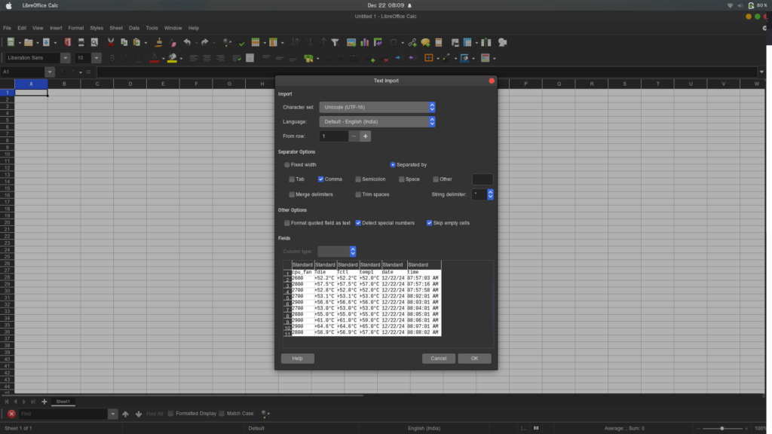Click the Paste clipboard icon
The image size is (772, 434).
click(137, 42)
